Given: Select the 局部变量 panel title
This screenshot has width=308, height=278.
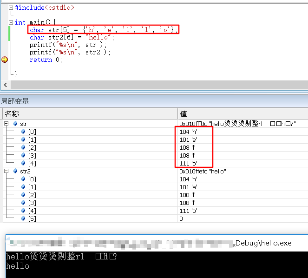Looking at the screenshot, I should point(15,101).
